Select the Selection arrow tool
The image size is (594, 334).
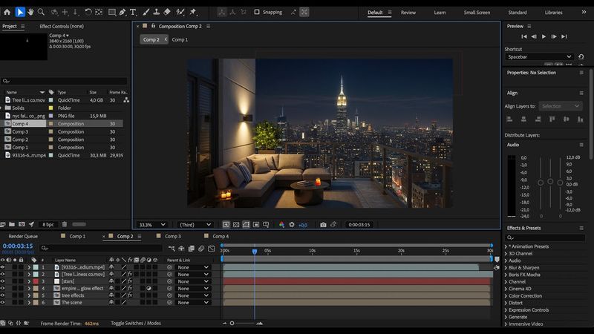tap(20, 12)
